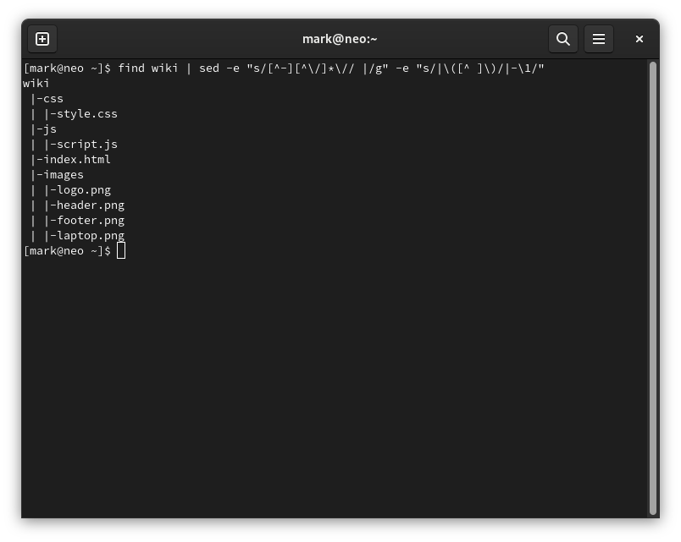Click the style.css file entry
The height and width of the screenshot is (542, 681).
click(86, 113)
